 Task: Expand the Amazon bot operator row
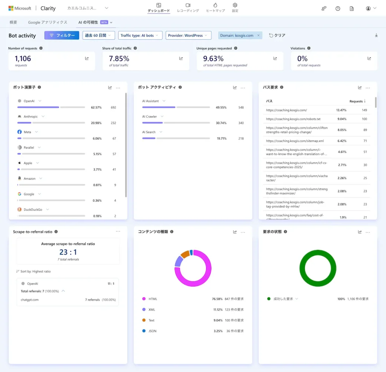point(41,179)
